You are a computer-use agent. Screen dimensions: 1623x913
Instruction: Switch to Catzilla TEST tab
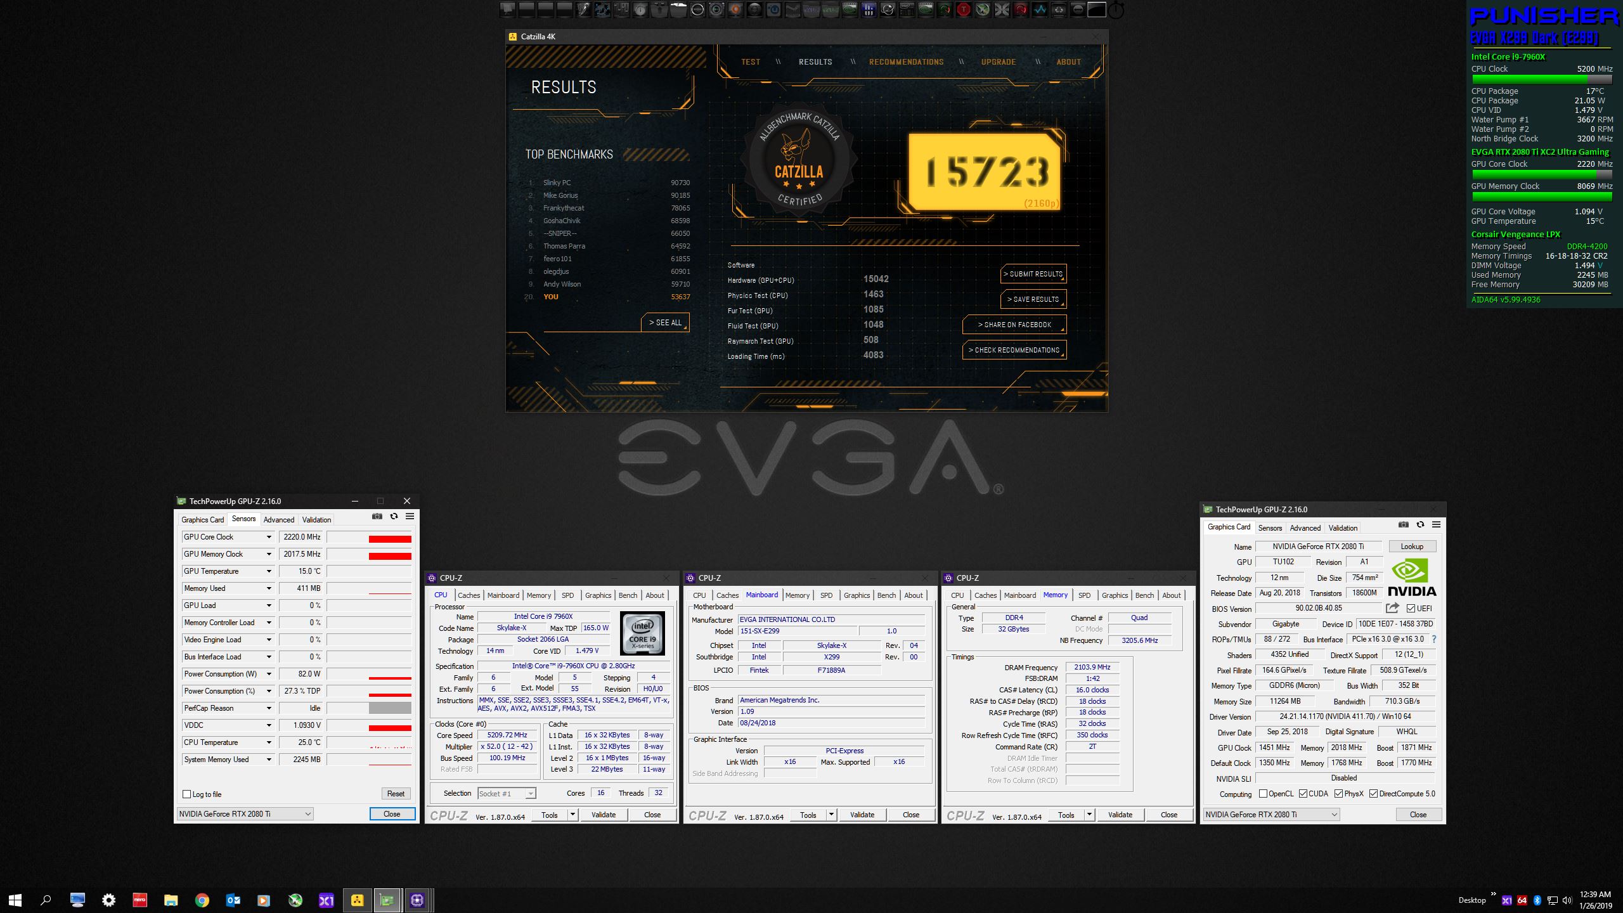(x=751, y=62)
